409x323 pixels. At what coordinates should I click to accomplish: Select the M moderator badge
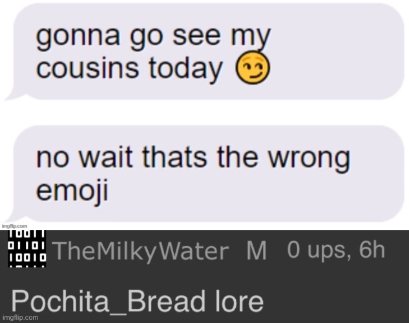(257, 251)
